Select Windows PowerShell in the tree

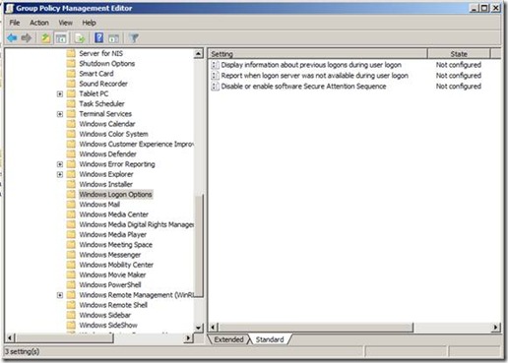pyautogui.click(x=110, y=285)
